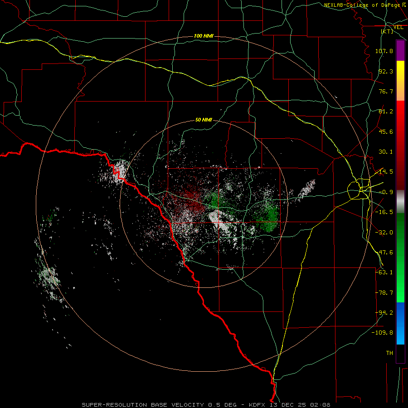Screen dimensions: 408x408
Task: Click the purple segment of the color bar
Action: point(400,50)
